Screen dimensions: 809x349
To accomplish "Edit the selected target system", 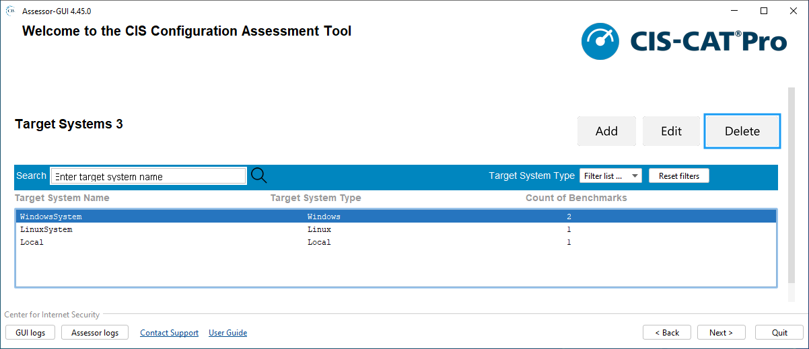I will click(671, 131).
